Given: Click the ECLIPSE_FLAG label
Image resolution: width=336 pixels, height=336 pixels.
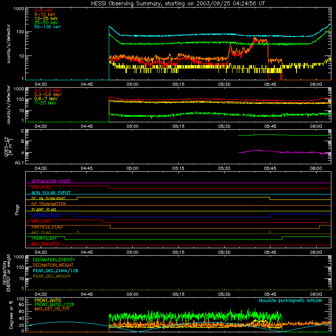Looking at the screenshot, I should tap(46, 215).
